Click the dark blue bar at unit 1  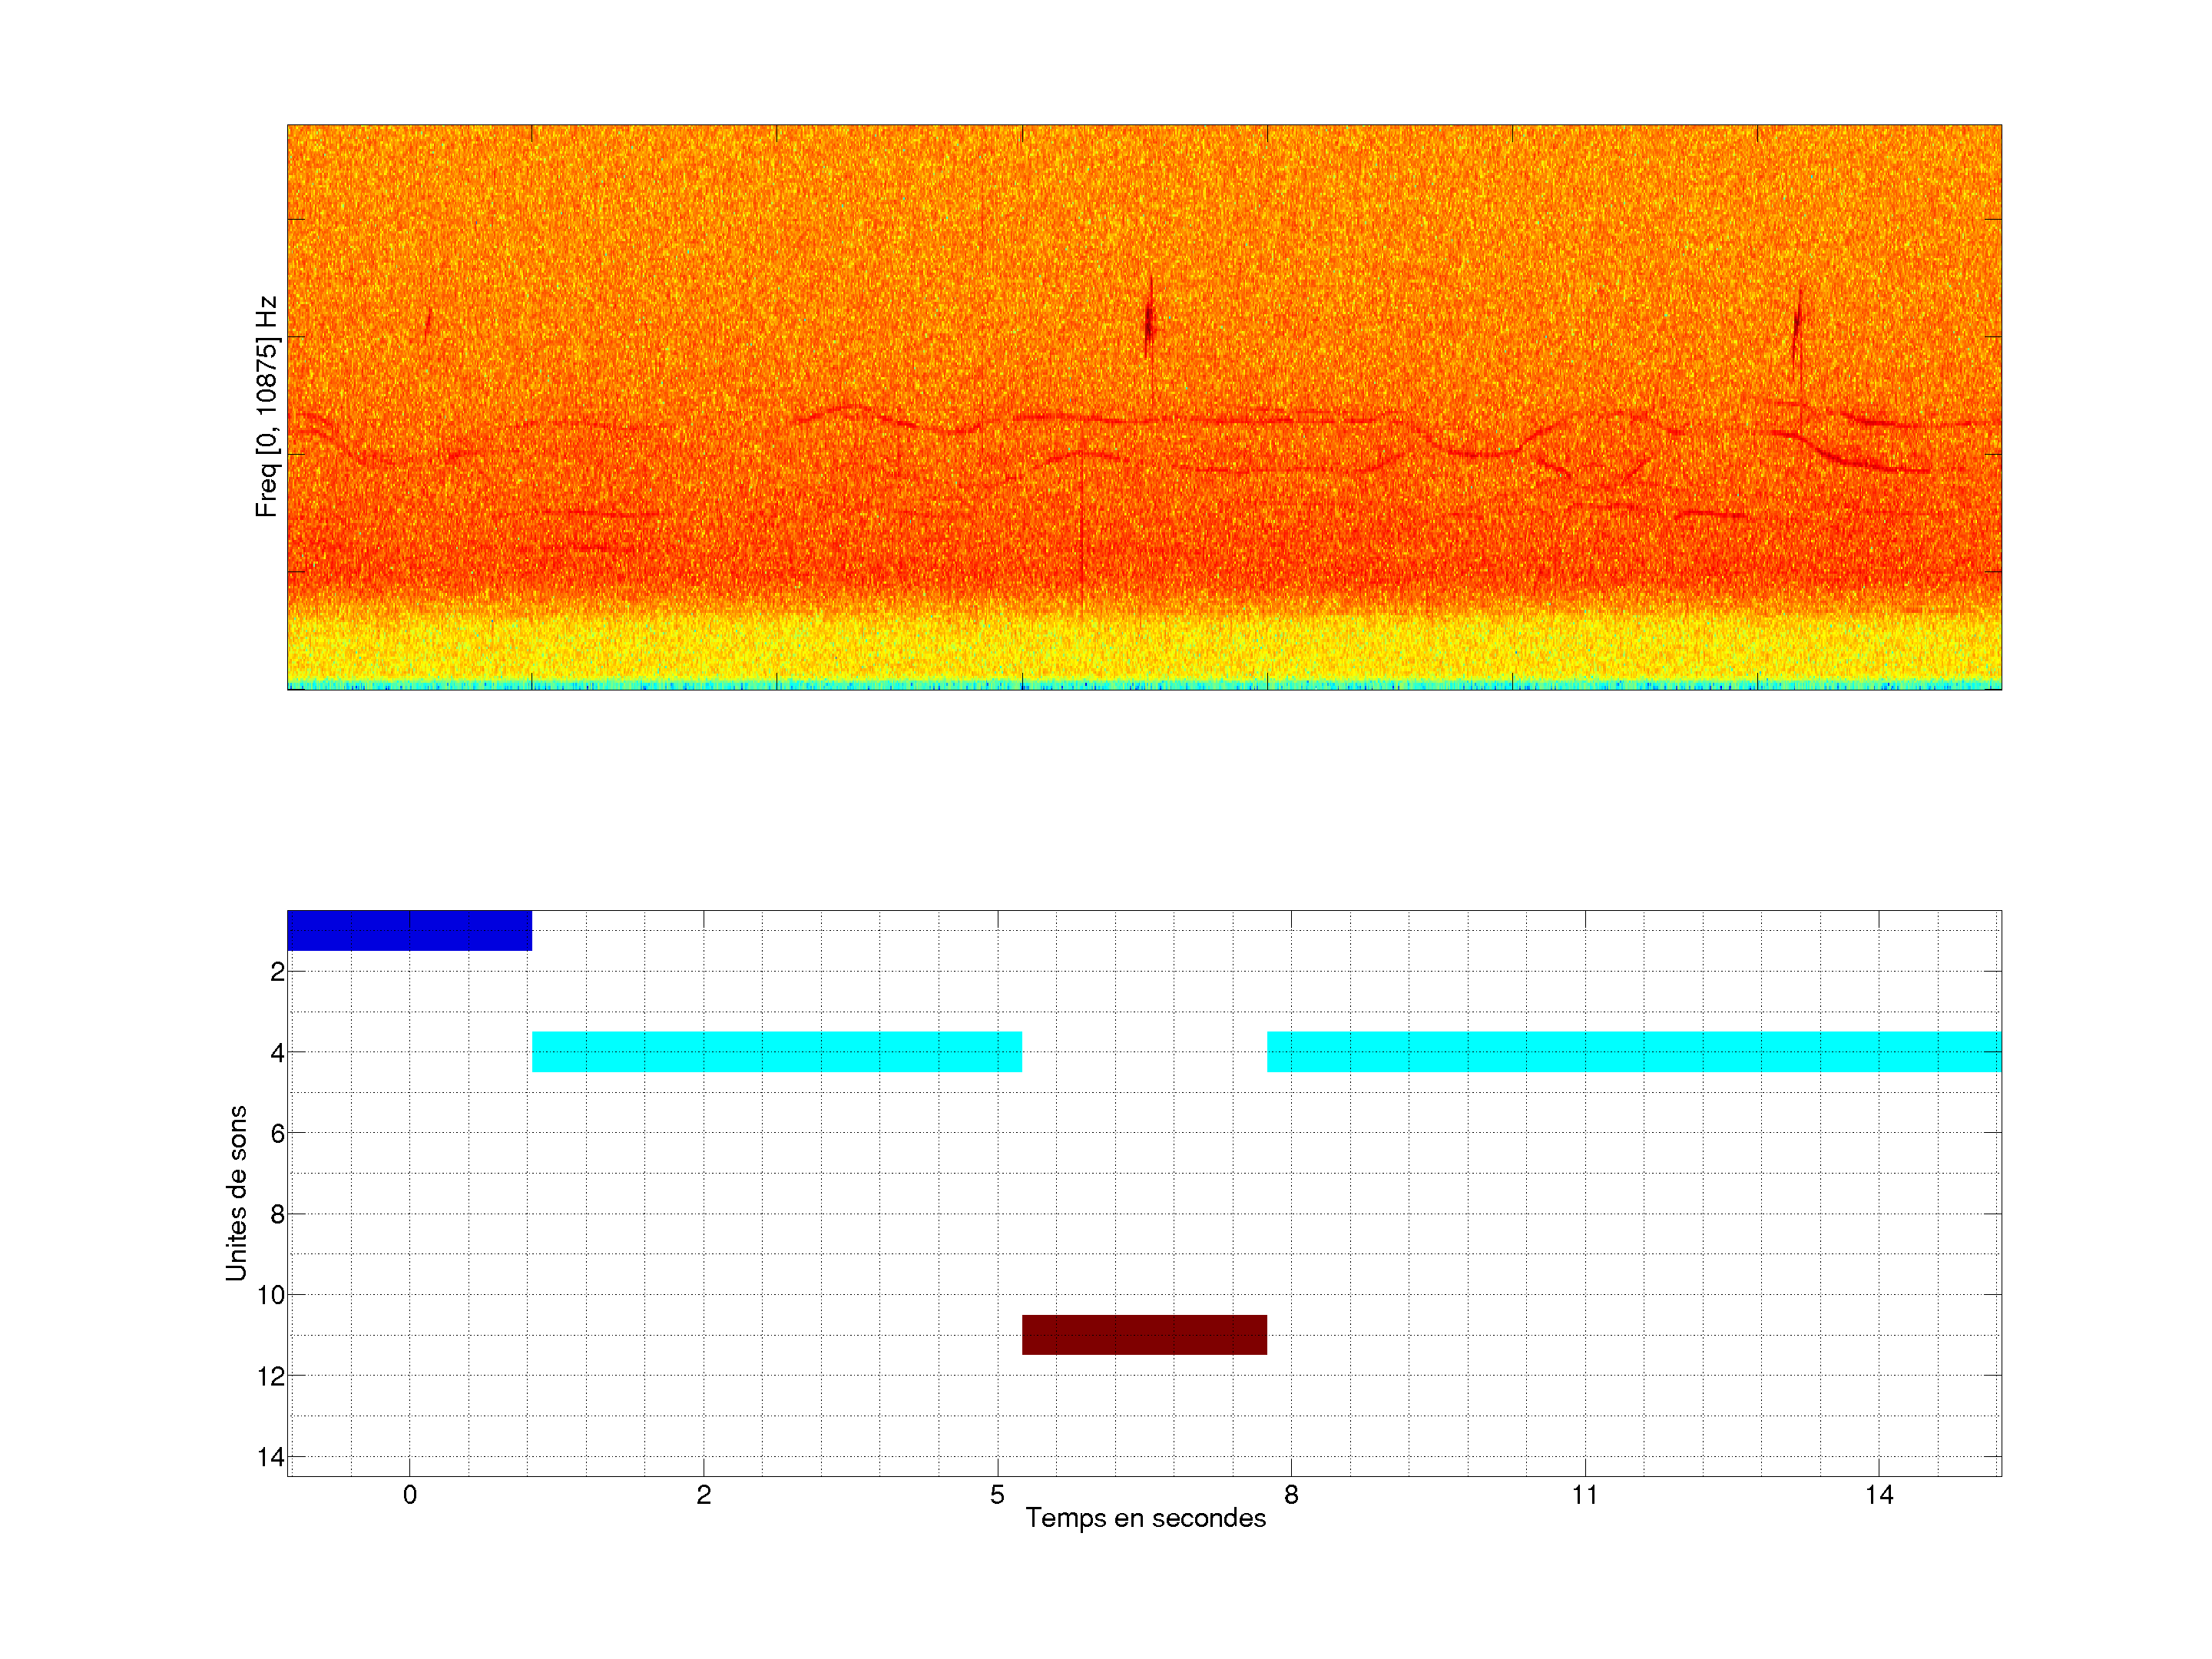pyautogui.click(x=409, y=930)
